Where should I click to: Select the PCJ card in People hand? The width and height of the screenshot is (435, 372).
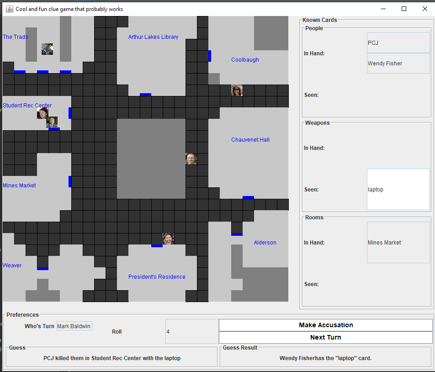pyautogui.click(x=398, y=43)
